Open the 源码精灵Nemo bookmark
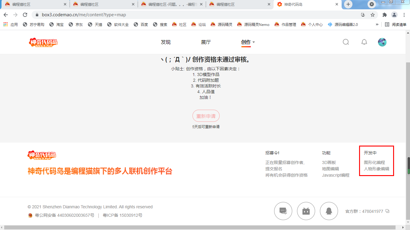The image size is (410, 230). 254,24
